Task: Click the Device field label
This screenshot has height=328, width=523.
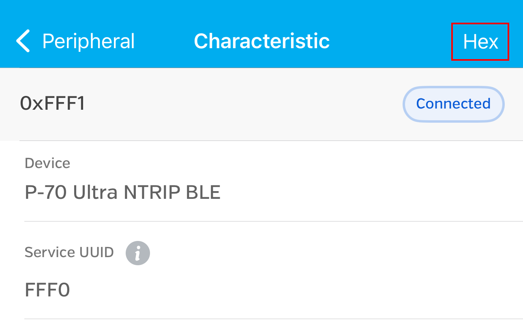Action: pyautogui.click(x=47, y=163)
